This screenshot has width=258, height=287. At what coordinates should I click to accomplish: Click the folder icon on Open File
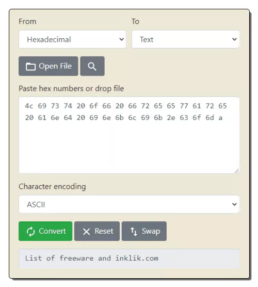click(30, 66)
